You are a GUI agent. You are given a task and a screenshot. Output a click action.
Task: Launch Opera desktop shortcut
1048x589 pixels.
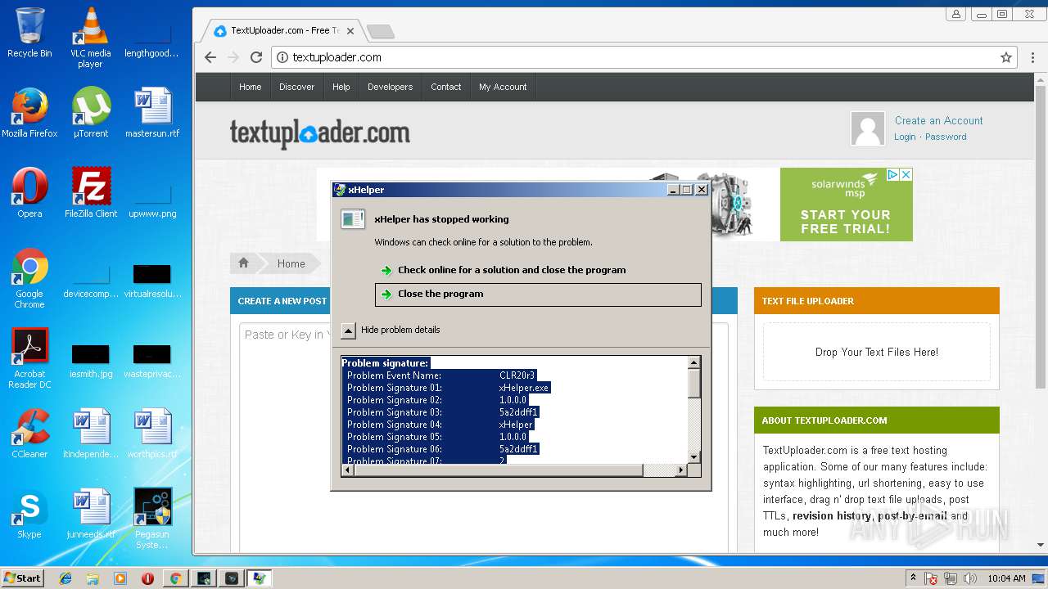[29, 193]
